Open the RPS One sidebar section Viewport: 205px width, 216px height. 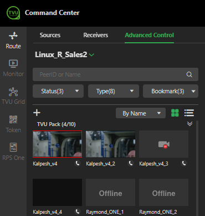tap(13, 152)
